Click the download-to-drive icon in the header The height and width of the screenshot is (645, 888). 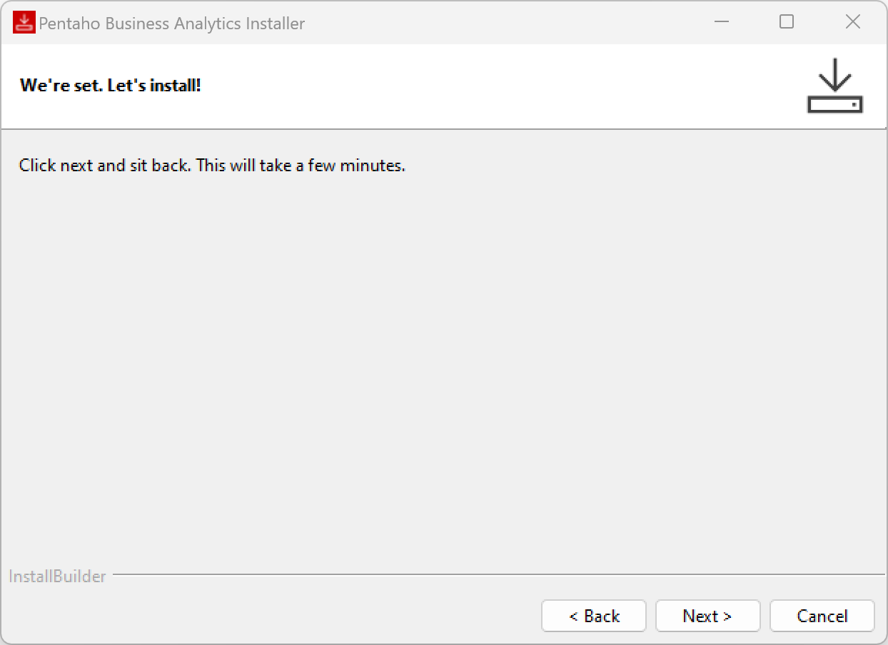pyautogui.click(x=834, y=86)
